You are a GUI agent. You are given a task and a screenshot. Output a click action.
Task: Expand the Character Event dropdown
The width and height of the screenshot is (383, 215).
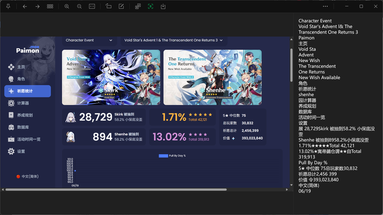tap(89, 40)
